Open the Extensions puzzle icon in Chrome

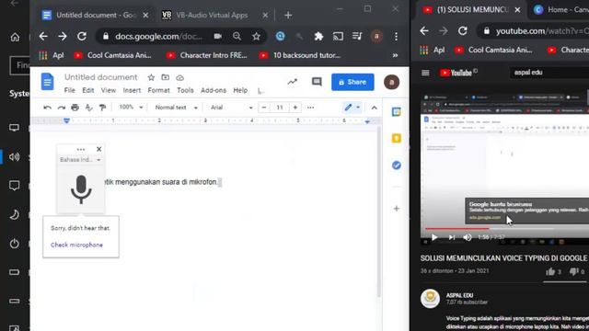tap(318, 37)
